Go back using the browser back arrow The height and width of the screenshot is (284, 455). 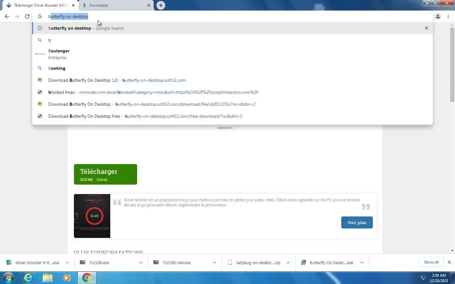click(x=7, y=16)
